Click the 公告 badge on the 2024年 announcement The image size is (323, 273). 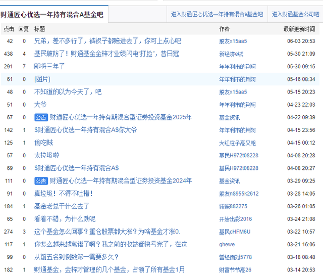pyautogui.click(x=41, y=181)
